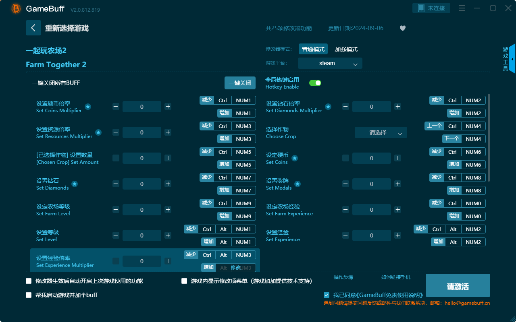Check the auto-enable last used functions checkbox
This screenshot has width=516, height=322.
[29, 281]
